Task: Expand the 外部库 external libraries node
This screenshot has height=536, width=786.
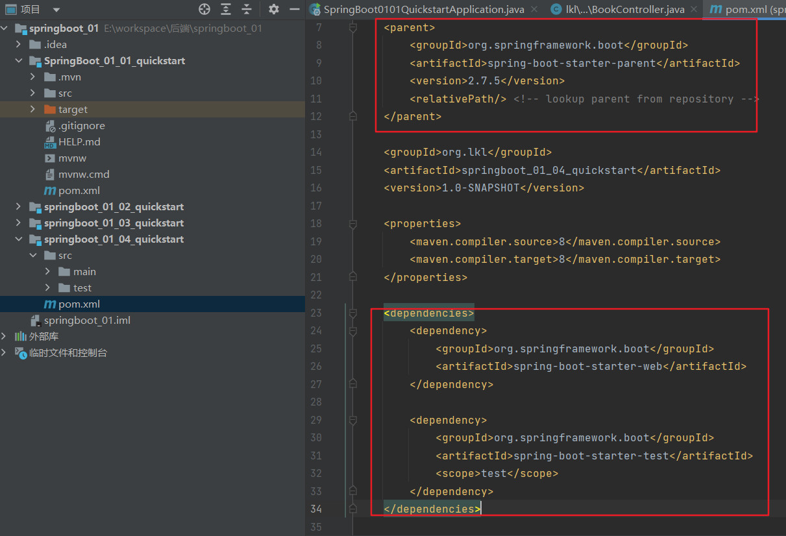Action: point(5,337)
